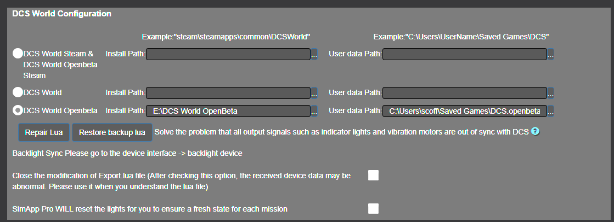
Task: Focus the DCS World Steam install path field
Action: click(x=228, y=54)
